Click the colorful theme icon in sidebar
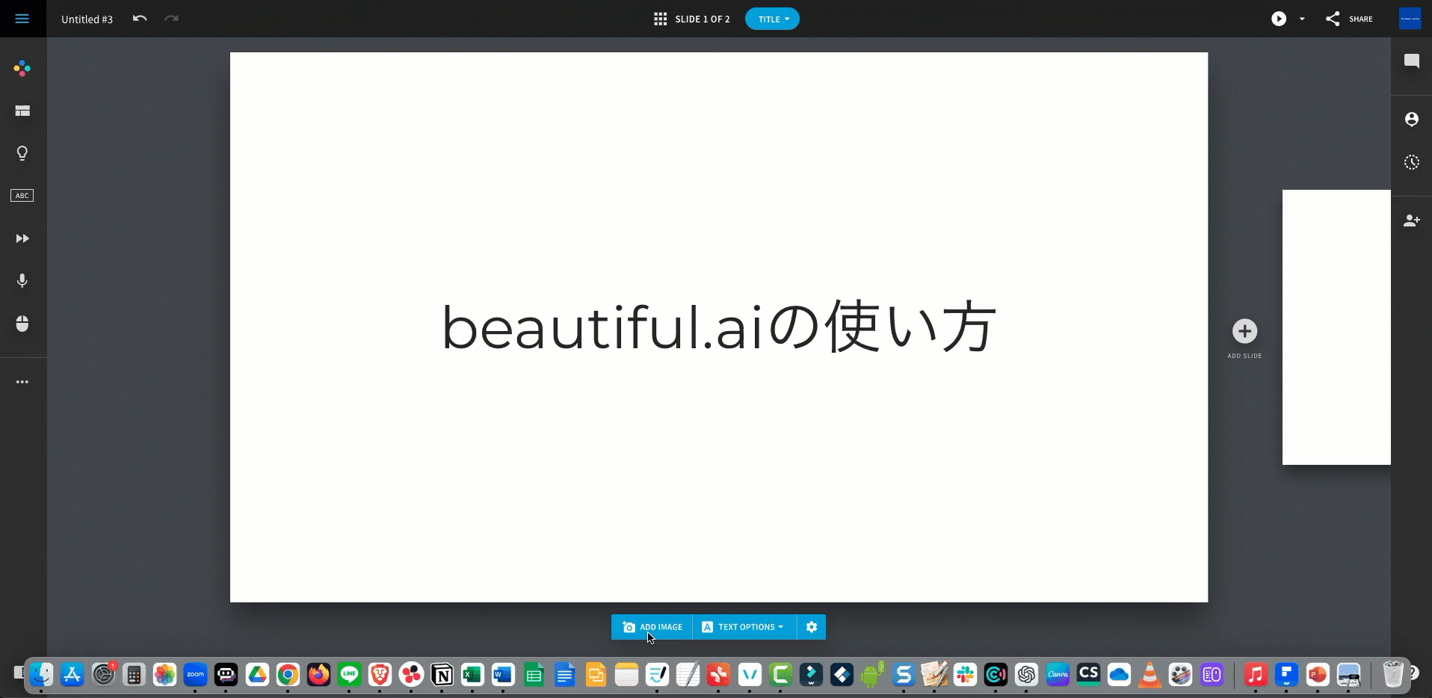The image size is (1432, 698). click(x=22, y=69)
